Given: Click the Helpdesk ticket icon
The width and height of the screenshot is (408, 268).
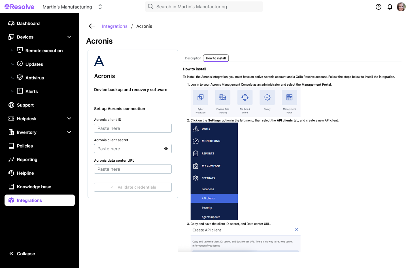Looking at the screenshot, I should [x=11, y=119].
